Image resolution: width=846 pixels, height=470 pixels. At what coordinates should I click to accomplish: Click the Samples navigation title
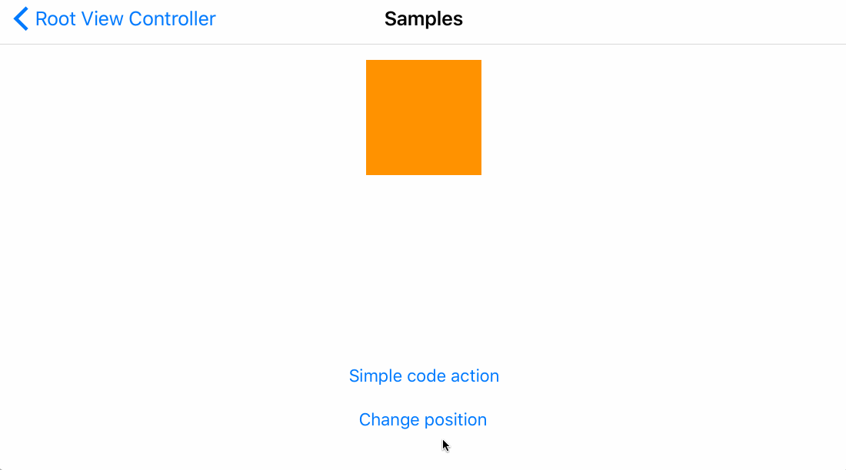click(423, 19)
